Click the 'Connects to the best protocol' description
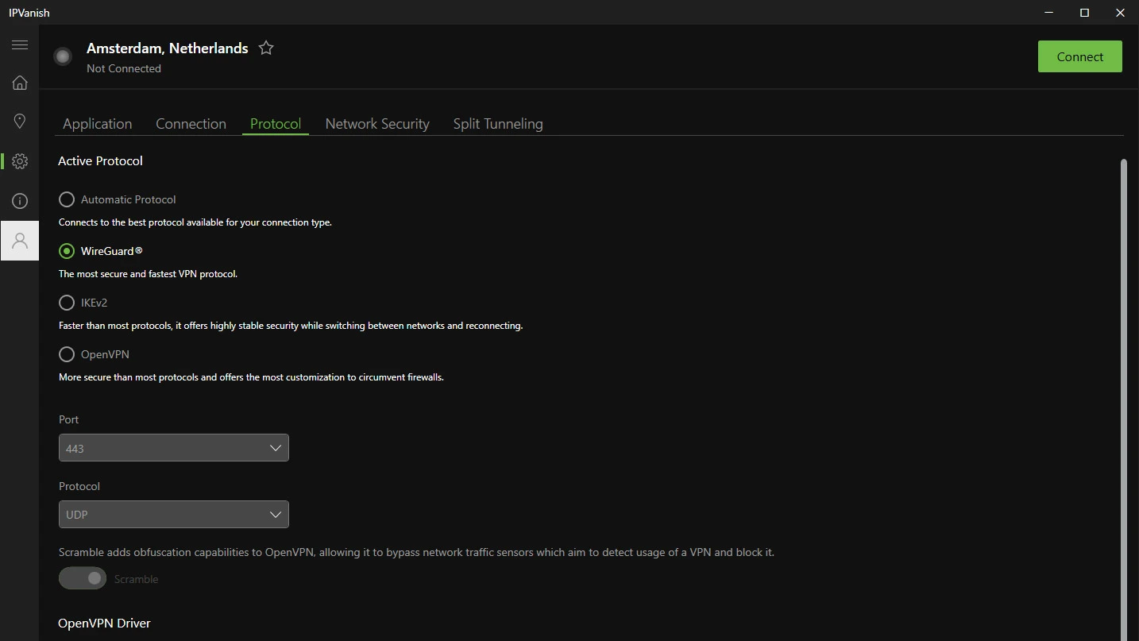1139x641 pixels. click(x=195, y=222)
